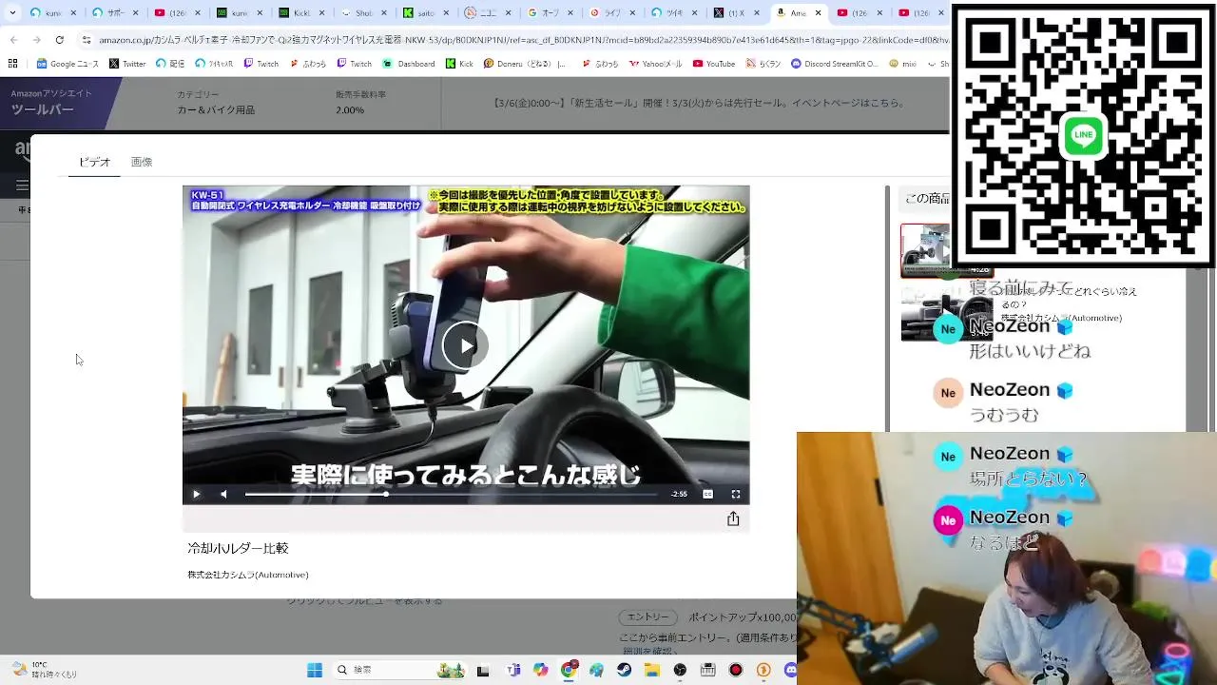Open Microsoft Teams from the taskbar

[x=513, y=670]
